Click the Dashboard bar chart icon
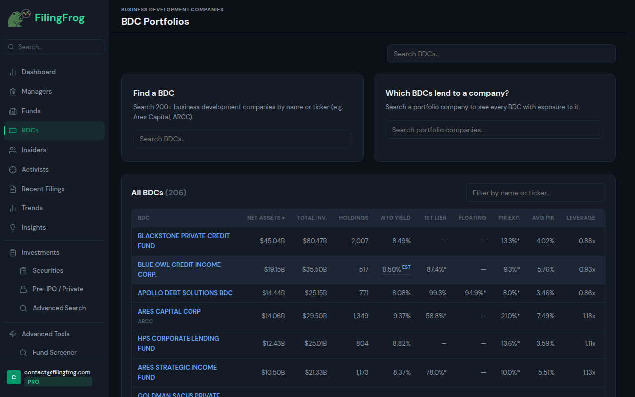 click(x=13, y=72)
